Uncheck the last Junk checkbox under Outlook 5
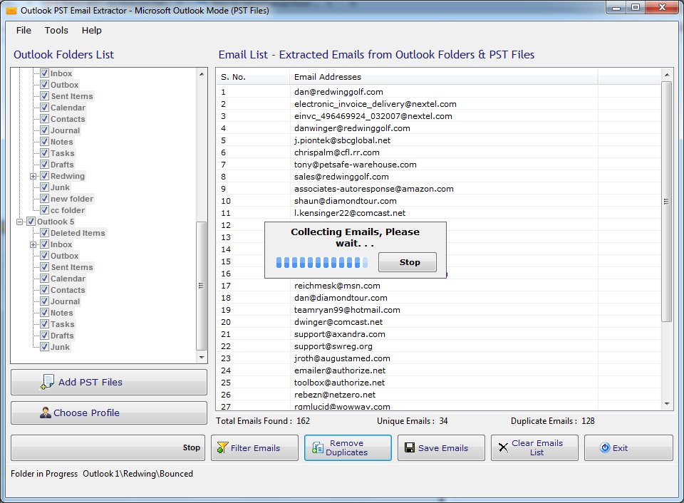The height and width of the screenshot is (503, 684). click(x=44, y=347)
